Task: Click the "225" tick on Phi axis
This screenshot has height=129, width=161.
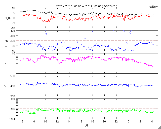Action: (13, 41)
